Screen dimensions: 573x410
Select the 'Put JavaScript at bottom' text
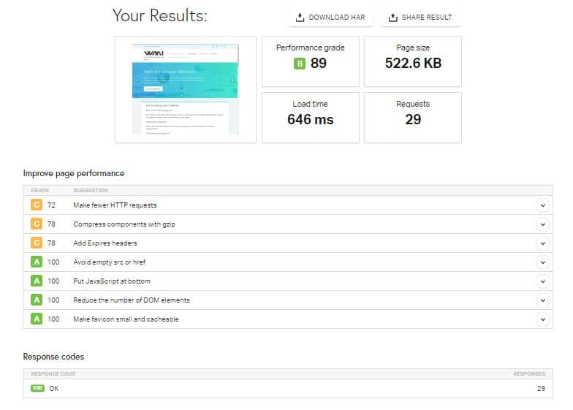coord(111,281)
